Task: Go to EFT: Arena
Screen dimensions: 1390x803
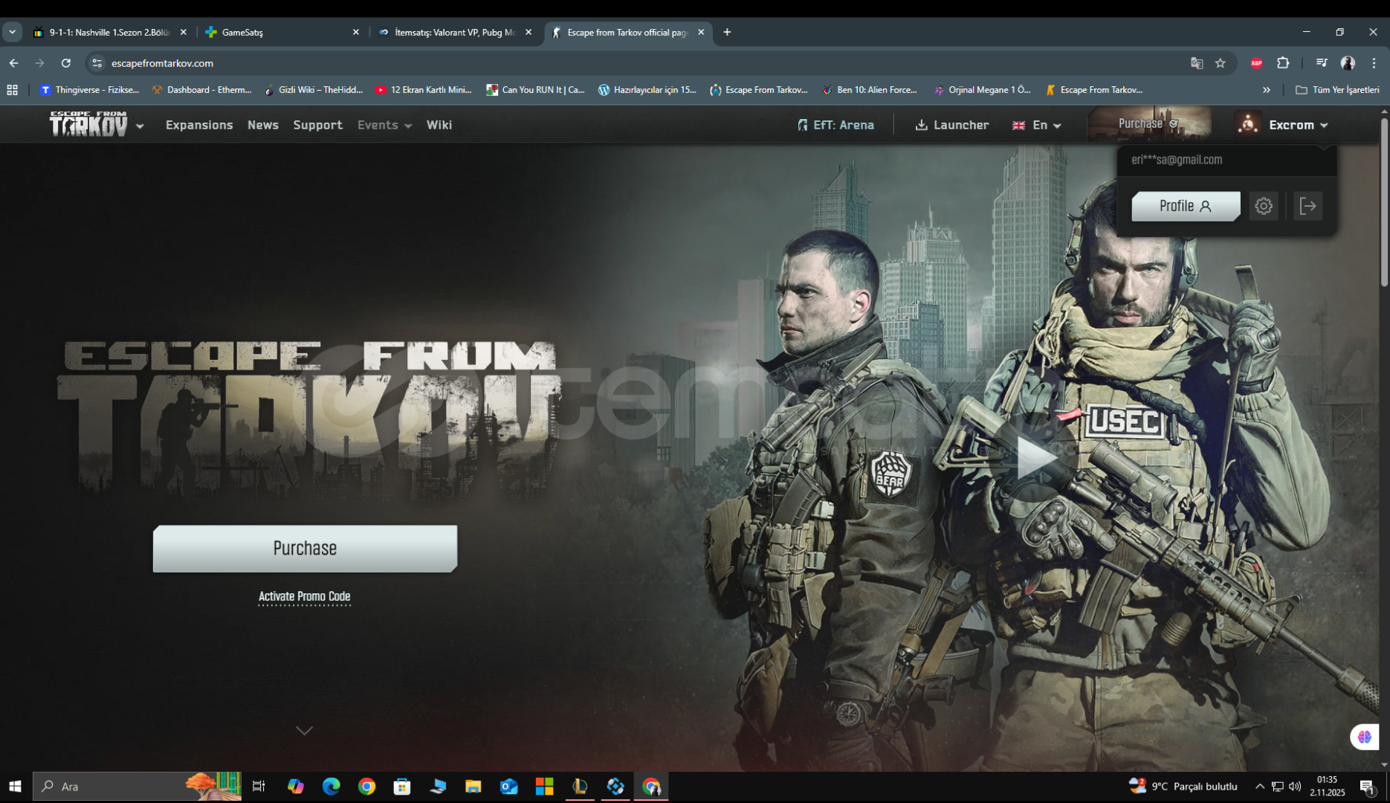Action: [x=835, y=125]
